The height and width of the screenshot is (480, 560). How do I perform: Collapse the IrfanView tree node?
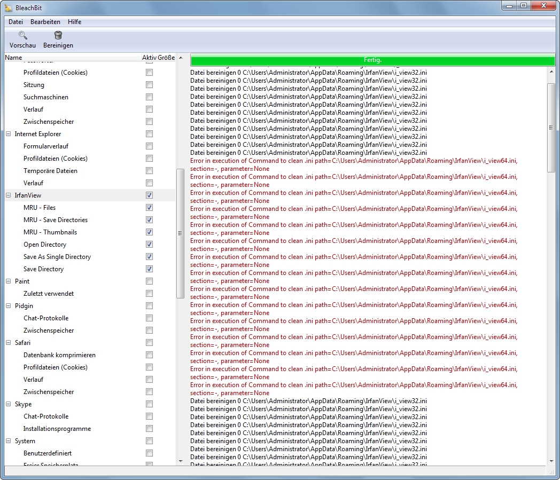pos(9,195)
